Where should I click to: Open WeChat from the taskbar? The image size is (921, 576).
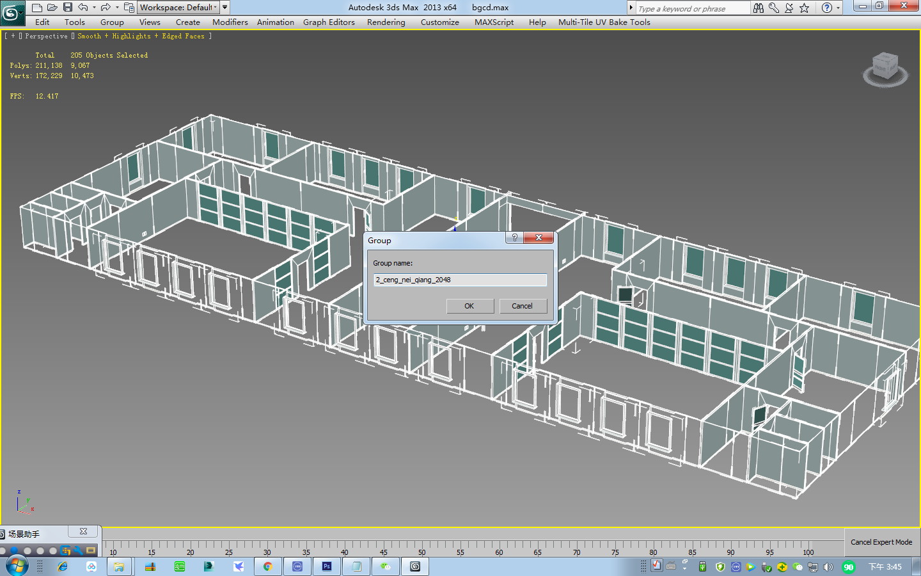[x=386, y=566]
